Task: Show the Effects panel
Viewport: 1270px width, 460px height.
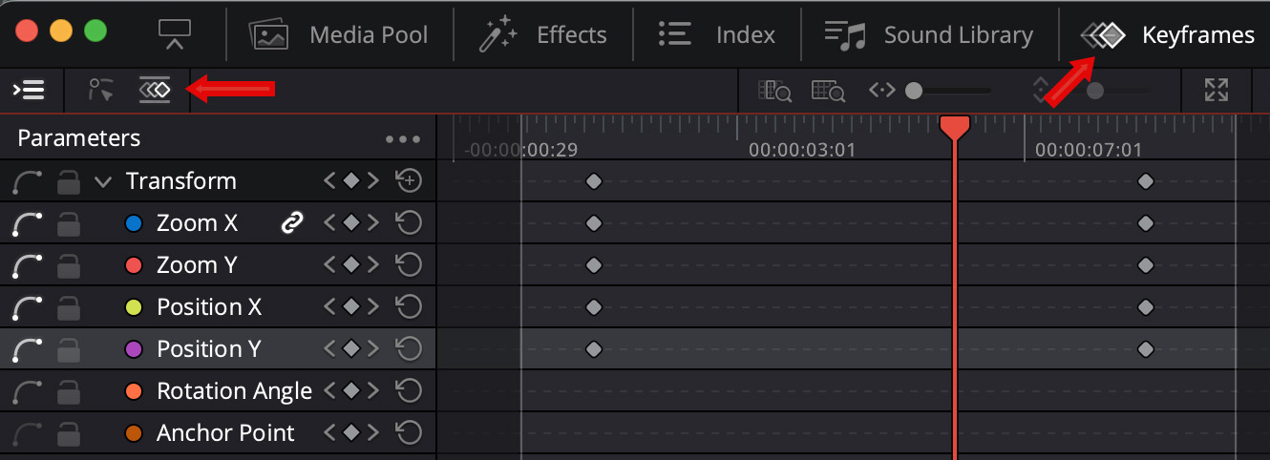Action: click(x=542, y=35)
